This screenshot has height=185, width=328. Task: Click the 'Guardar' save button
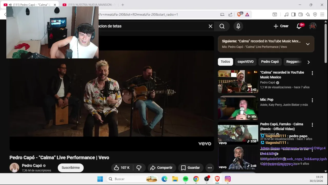coord(191,168)
